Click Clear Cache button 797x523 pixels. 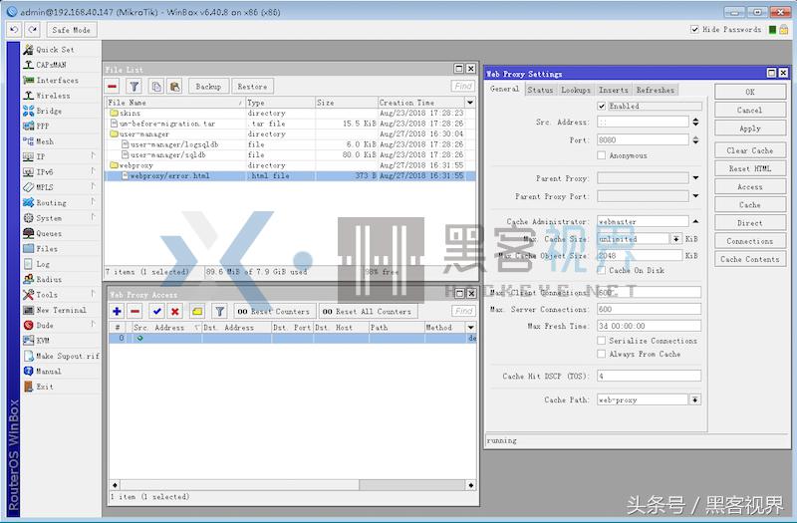tap(750, 150)
